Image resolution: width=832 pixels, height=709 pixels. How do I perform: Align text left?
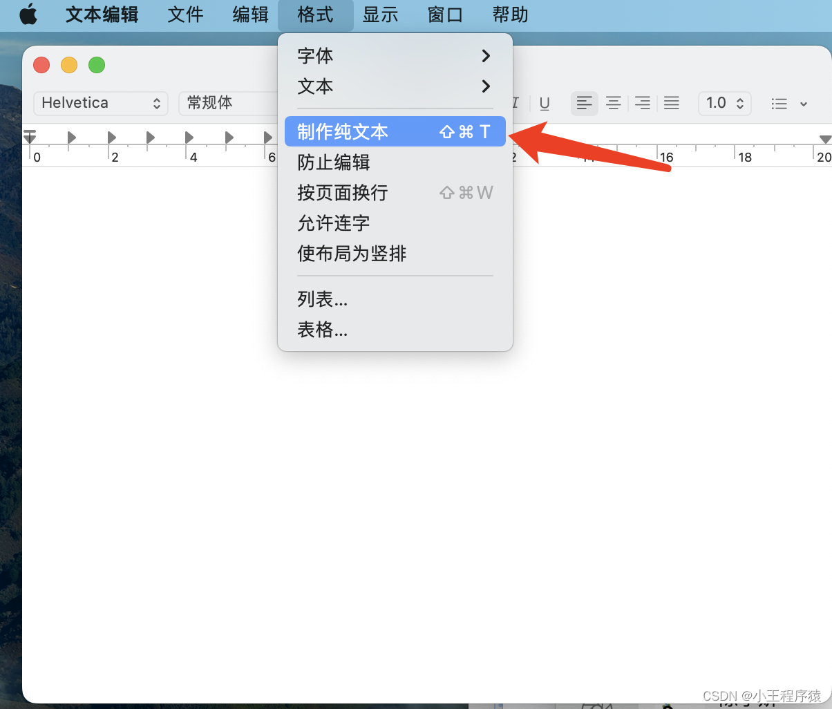[585, 104]
